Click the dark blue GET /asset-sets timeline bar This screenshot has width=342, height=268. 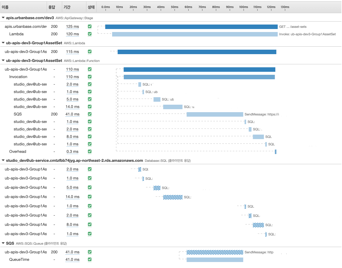point(191,27)
